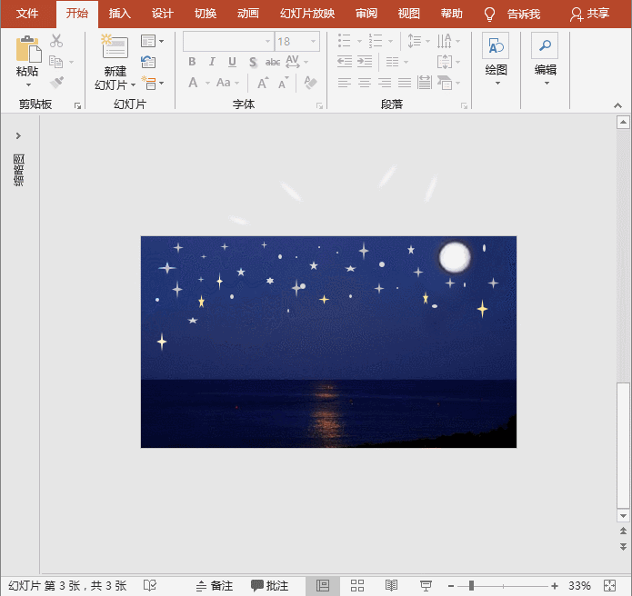This screenshot has height=596, width=632.
Task: Click the Paste clipboard icon
Action: 28,49
